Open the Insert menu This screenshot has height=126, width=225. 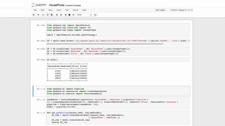coord(59,10)
